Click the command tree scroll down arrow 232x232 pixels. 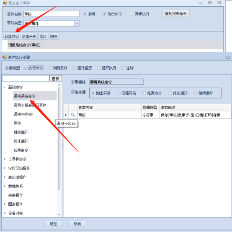click(x=59, y=214)
